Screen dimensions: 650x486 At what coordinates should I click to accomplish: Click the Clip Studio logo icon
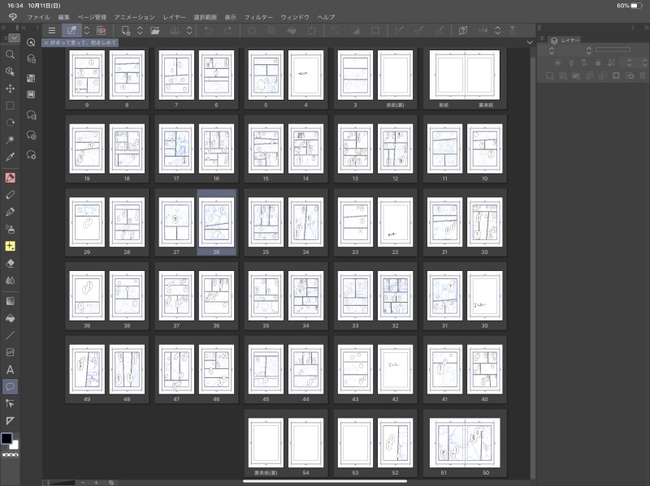click(12, 17)
